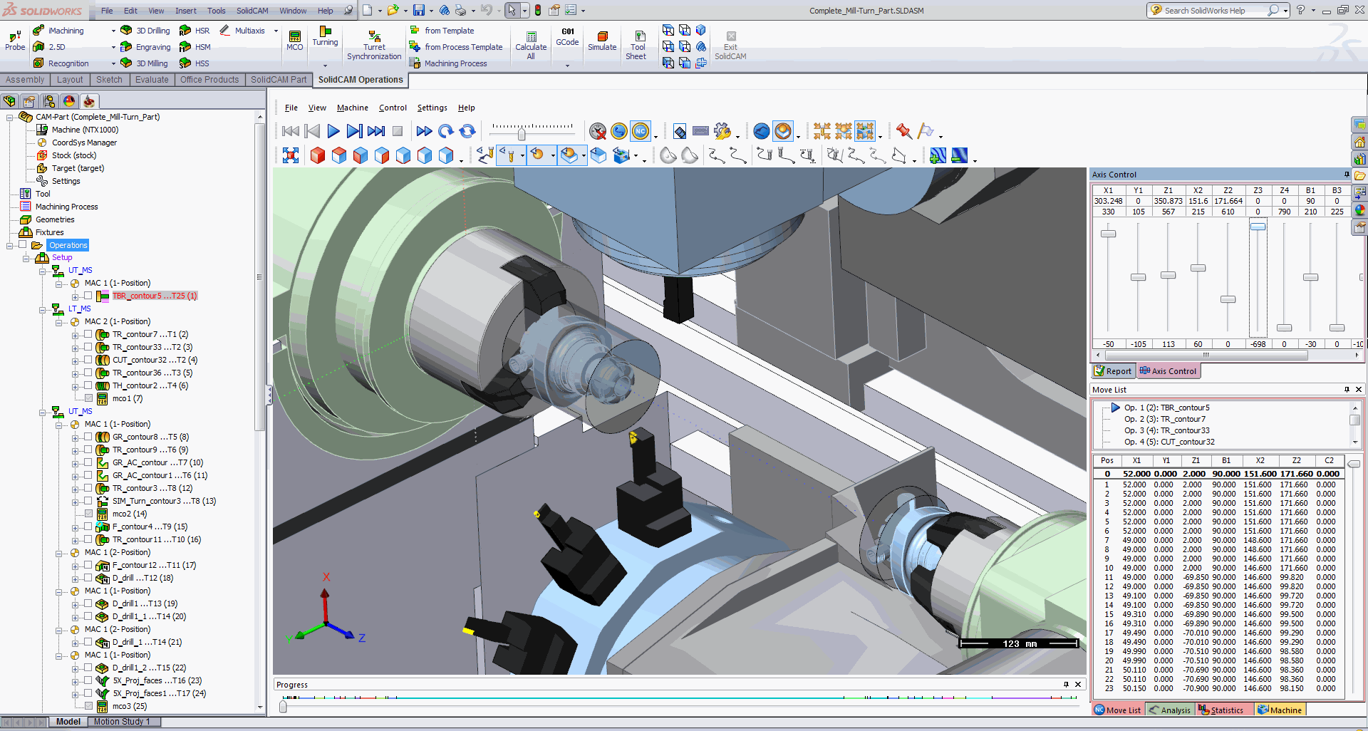The height and width of the screenshot is (731, 1368).
Task: Click the Progress bar slider handle
Action: pyautogui.click(x=283, y=706)
